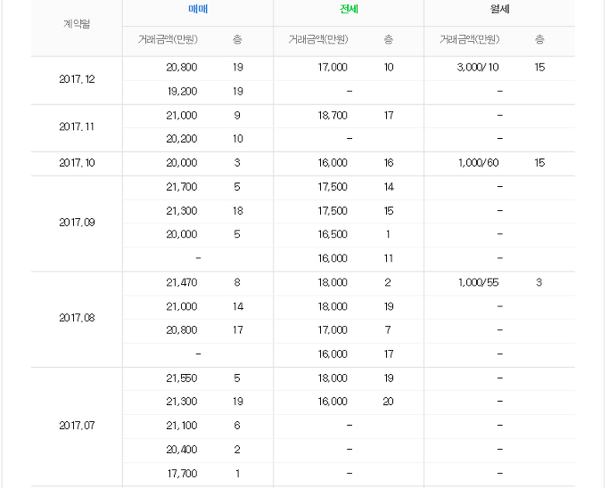The image size is (609, 488).
Task: Click 21,300 sale price in 2017.07
Action: coord(182,402)
